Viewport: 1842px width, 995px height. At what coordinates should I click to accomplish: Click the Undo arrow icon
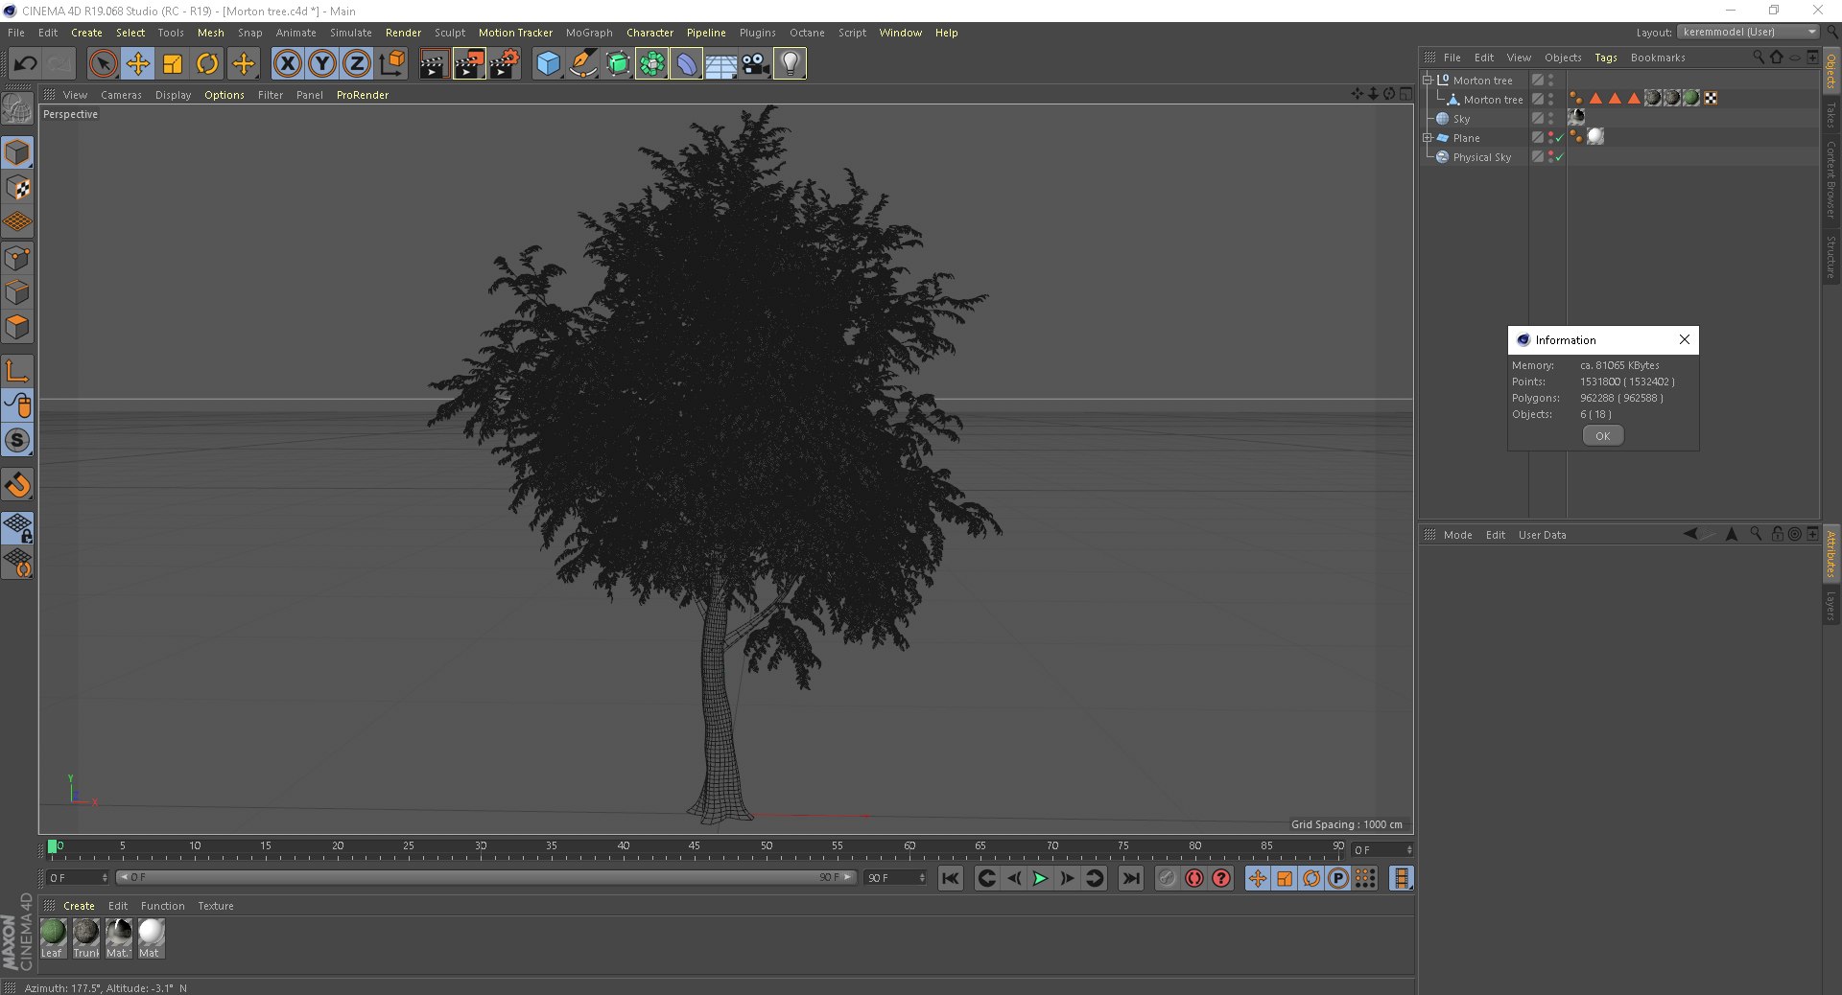[x=26, y=64]
